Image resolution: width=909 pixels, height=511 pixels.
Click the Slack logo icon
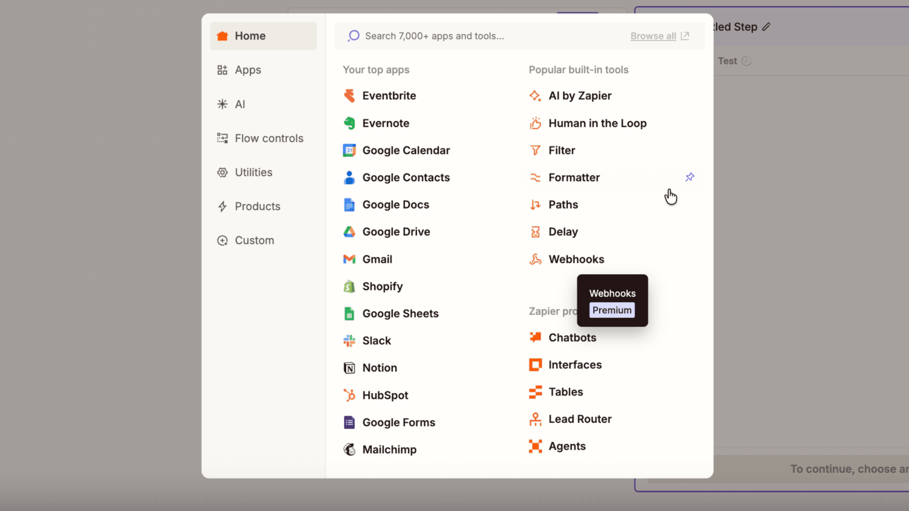[x=349, y=341]
